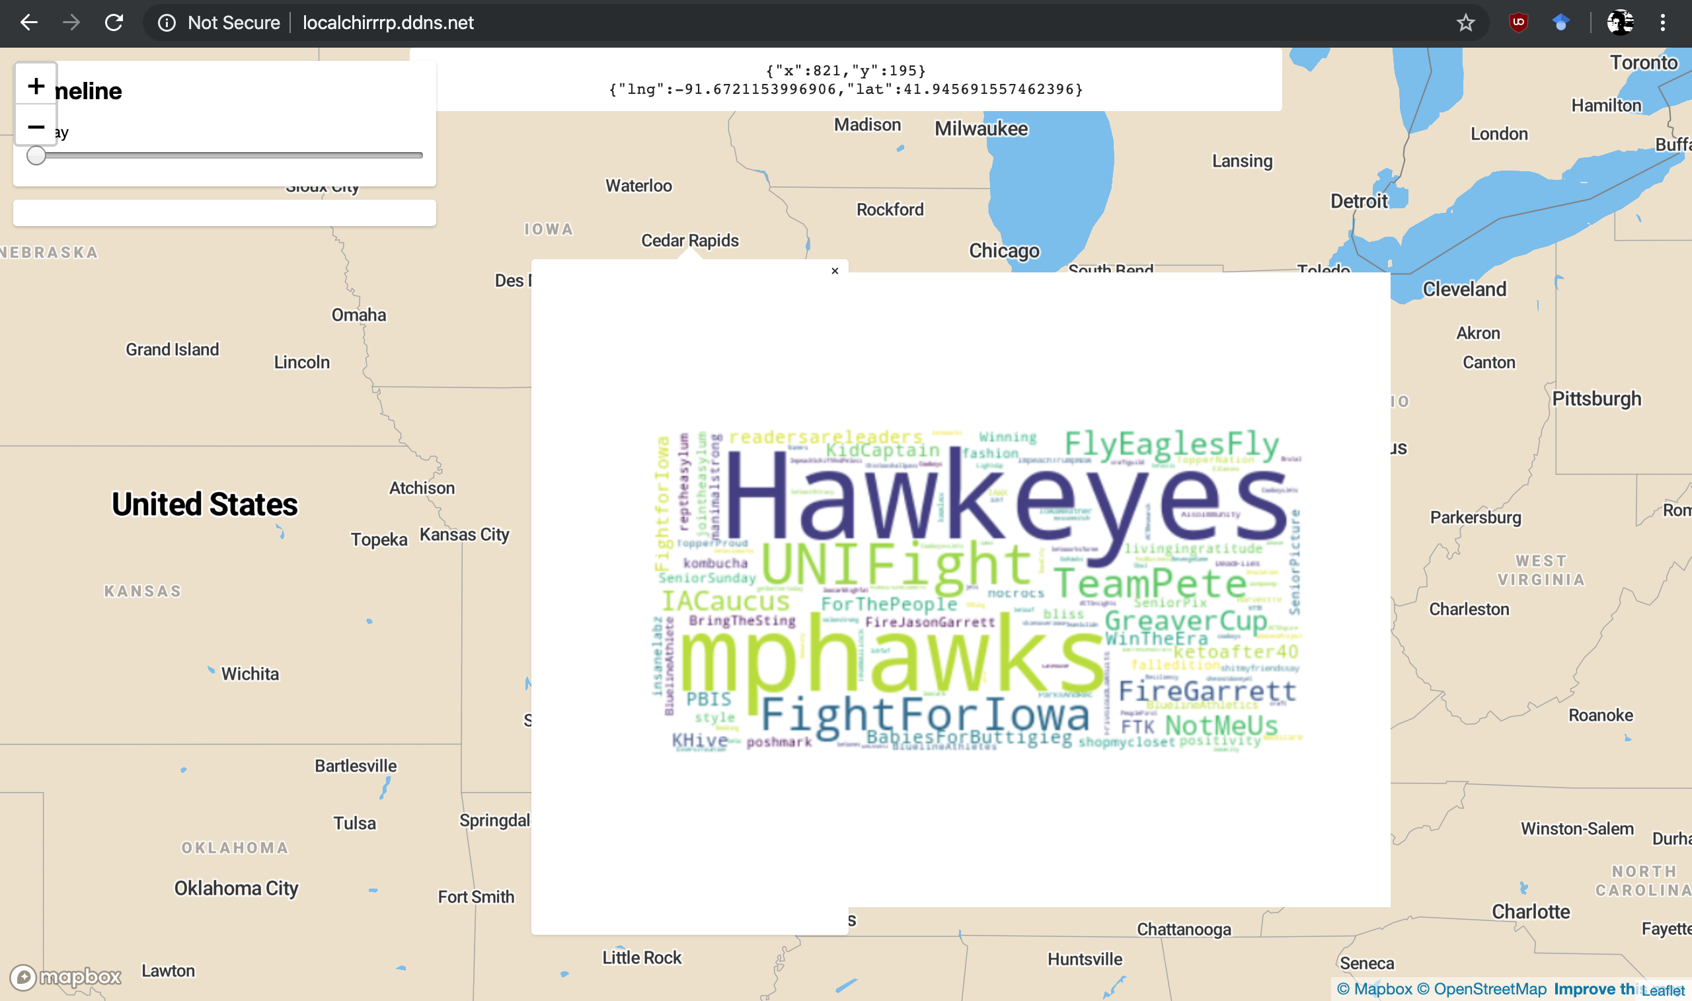Click the Hawkeyes word cloud image
This screenshot has height=1001, width=1692.
pyautogui.click(x=978, y=590)
